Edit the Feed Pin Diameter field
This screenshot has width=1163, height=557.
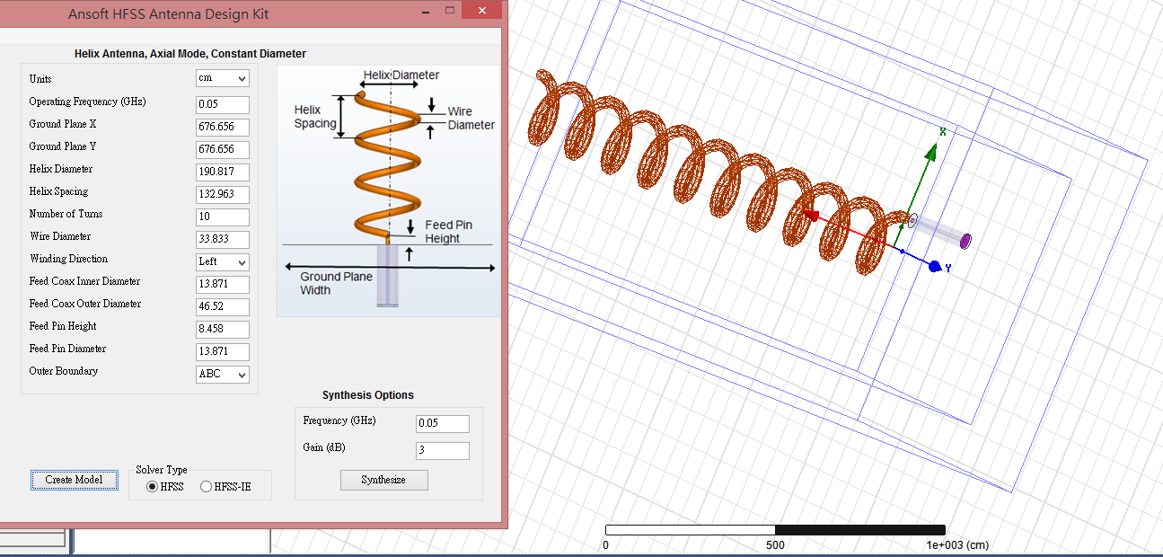223,351
